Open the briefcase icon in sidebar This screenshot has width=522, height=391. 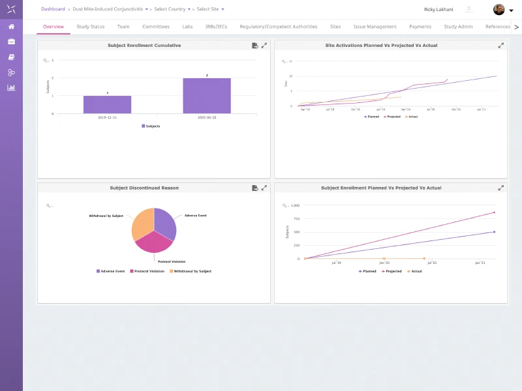(11, 42)
